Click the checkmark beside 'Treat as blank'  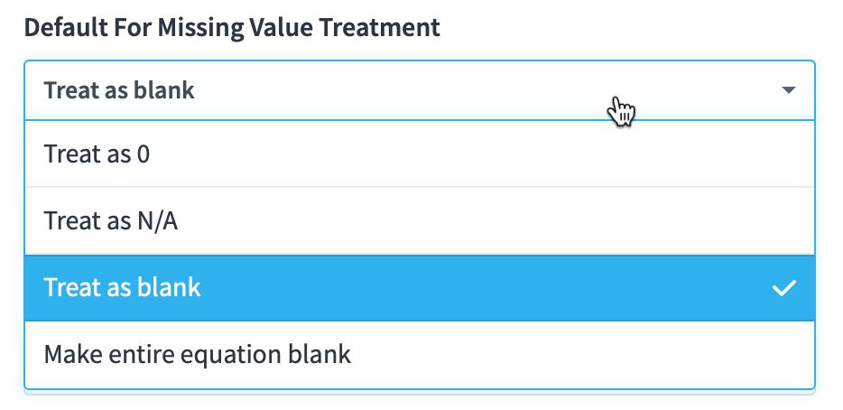[783, 288]
